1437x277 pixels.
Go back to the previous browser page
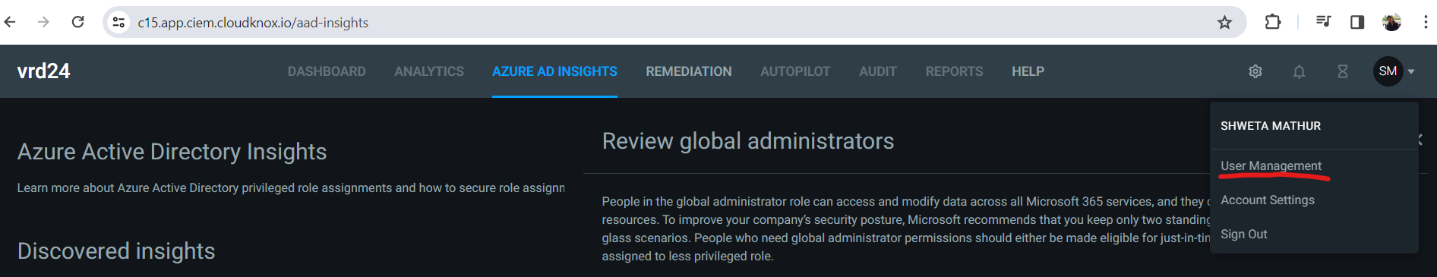click(10, 22)
